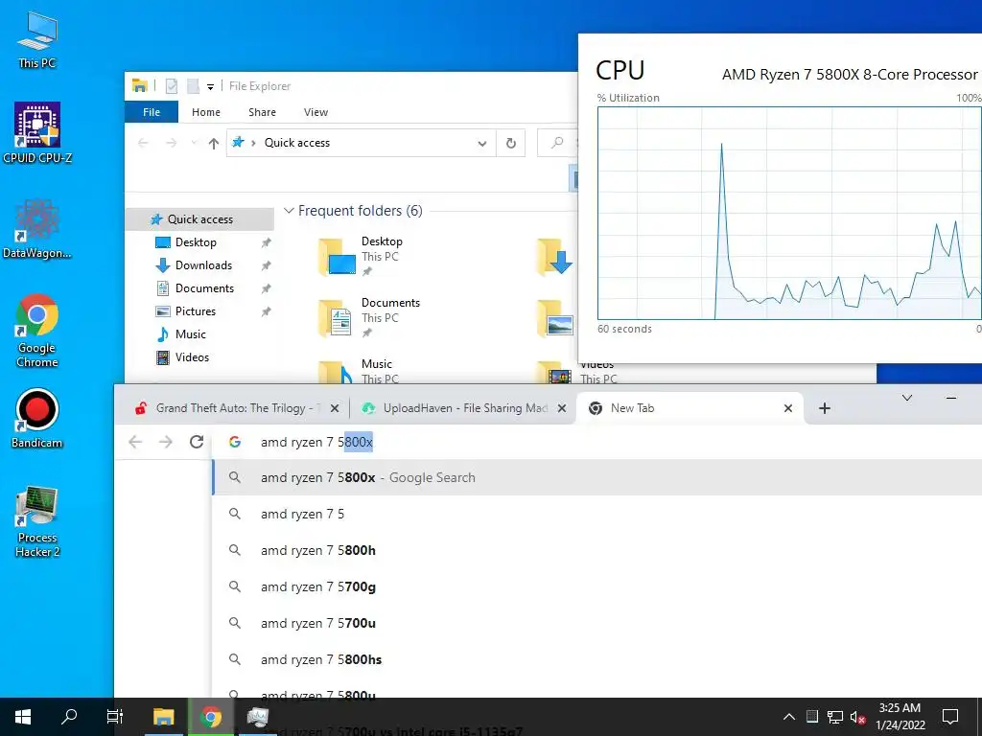
Task: Show hidden system tray icons
Action: tap(789, 717)
